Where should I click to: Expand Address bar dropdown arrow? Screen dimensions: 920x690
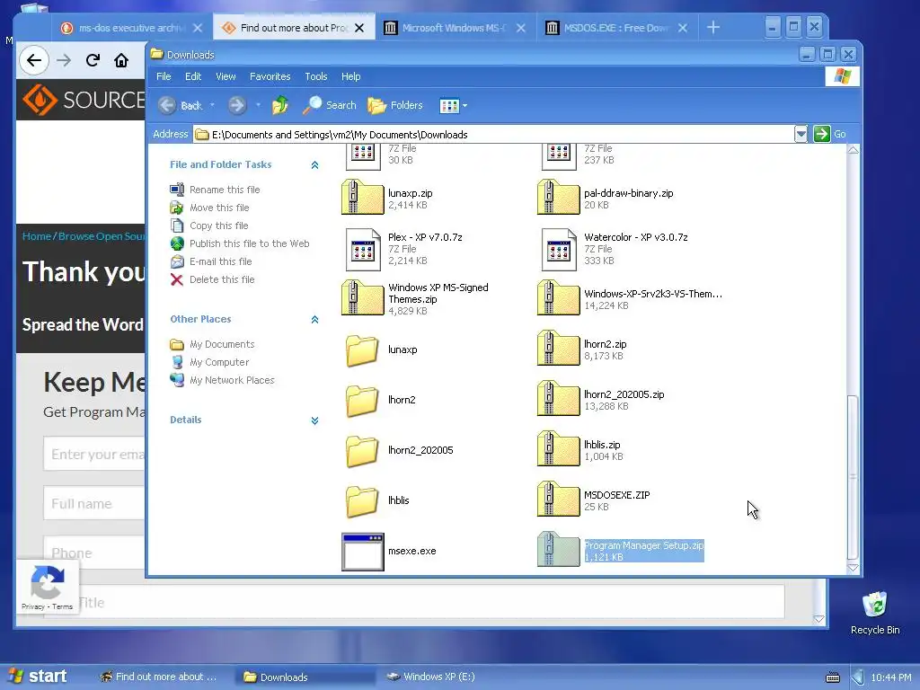tap(801, 135)
